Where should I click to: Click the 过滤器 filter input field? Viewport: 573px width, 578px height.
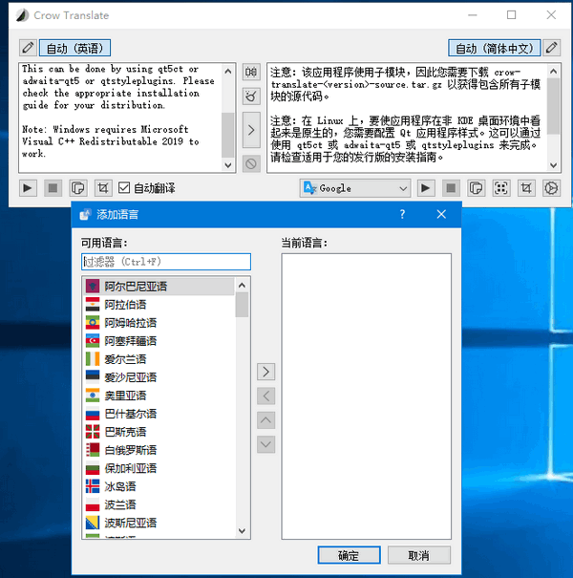[x=166, y=262]
